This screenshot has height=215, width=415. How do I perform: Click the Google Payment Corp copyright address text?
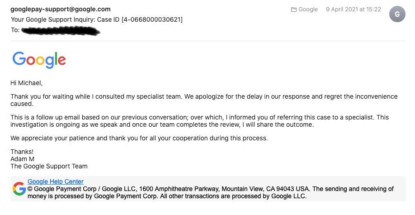click(x=170, y=189)
